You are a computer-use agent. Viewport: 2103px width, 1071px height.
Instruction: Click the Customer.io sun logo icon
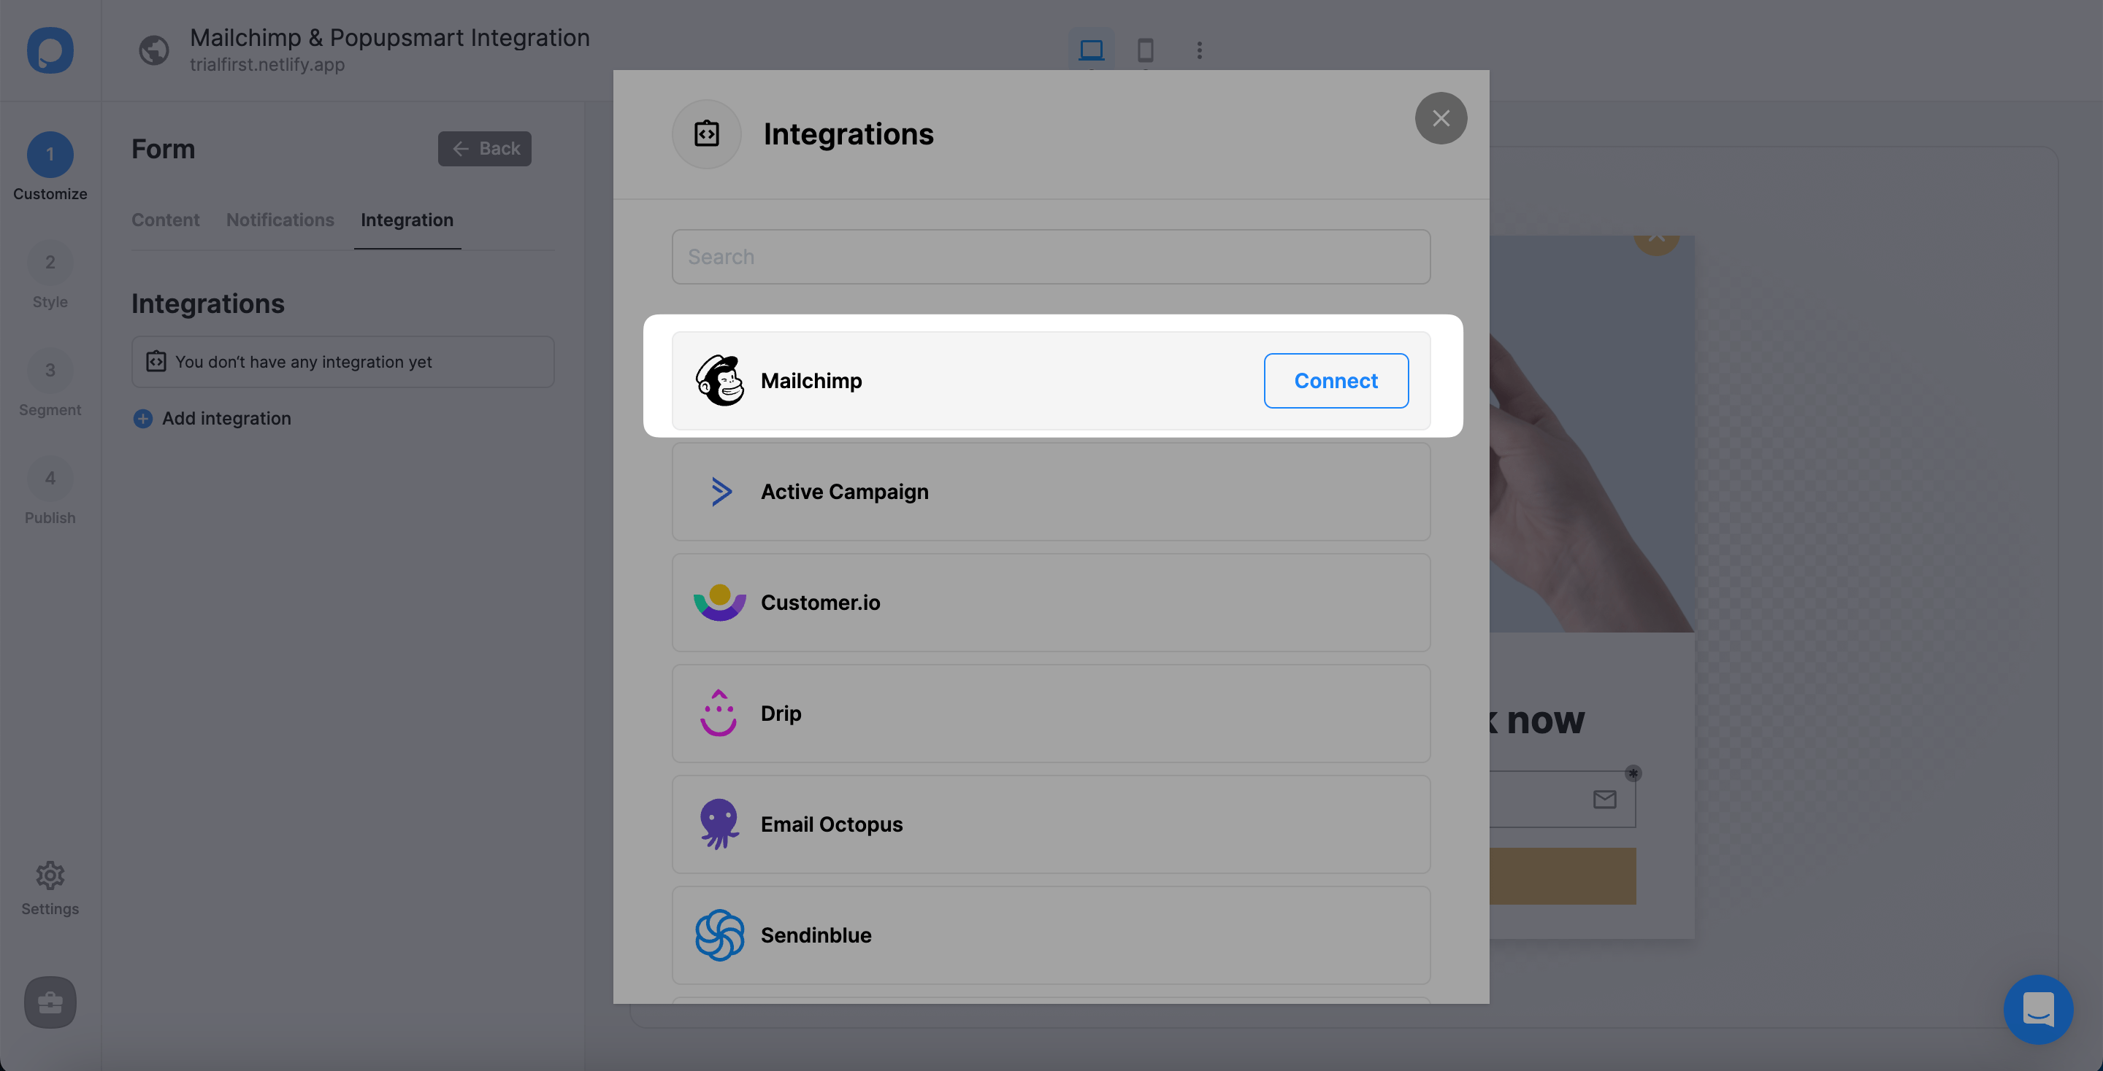pos(720,601)
